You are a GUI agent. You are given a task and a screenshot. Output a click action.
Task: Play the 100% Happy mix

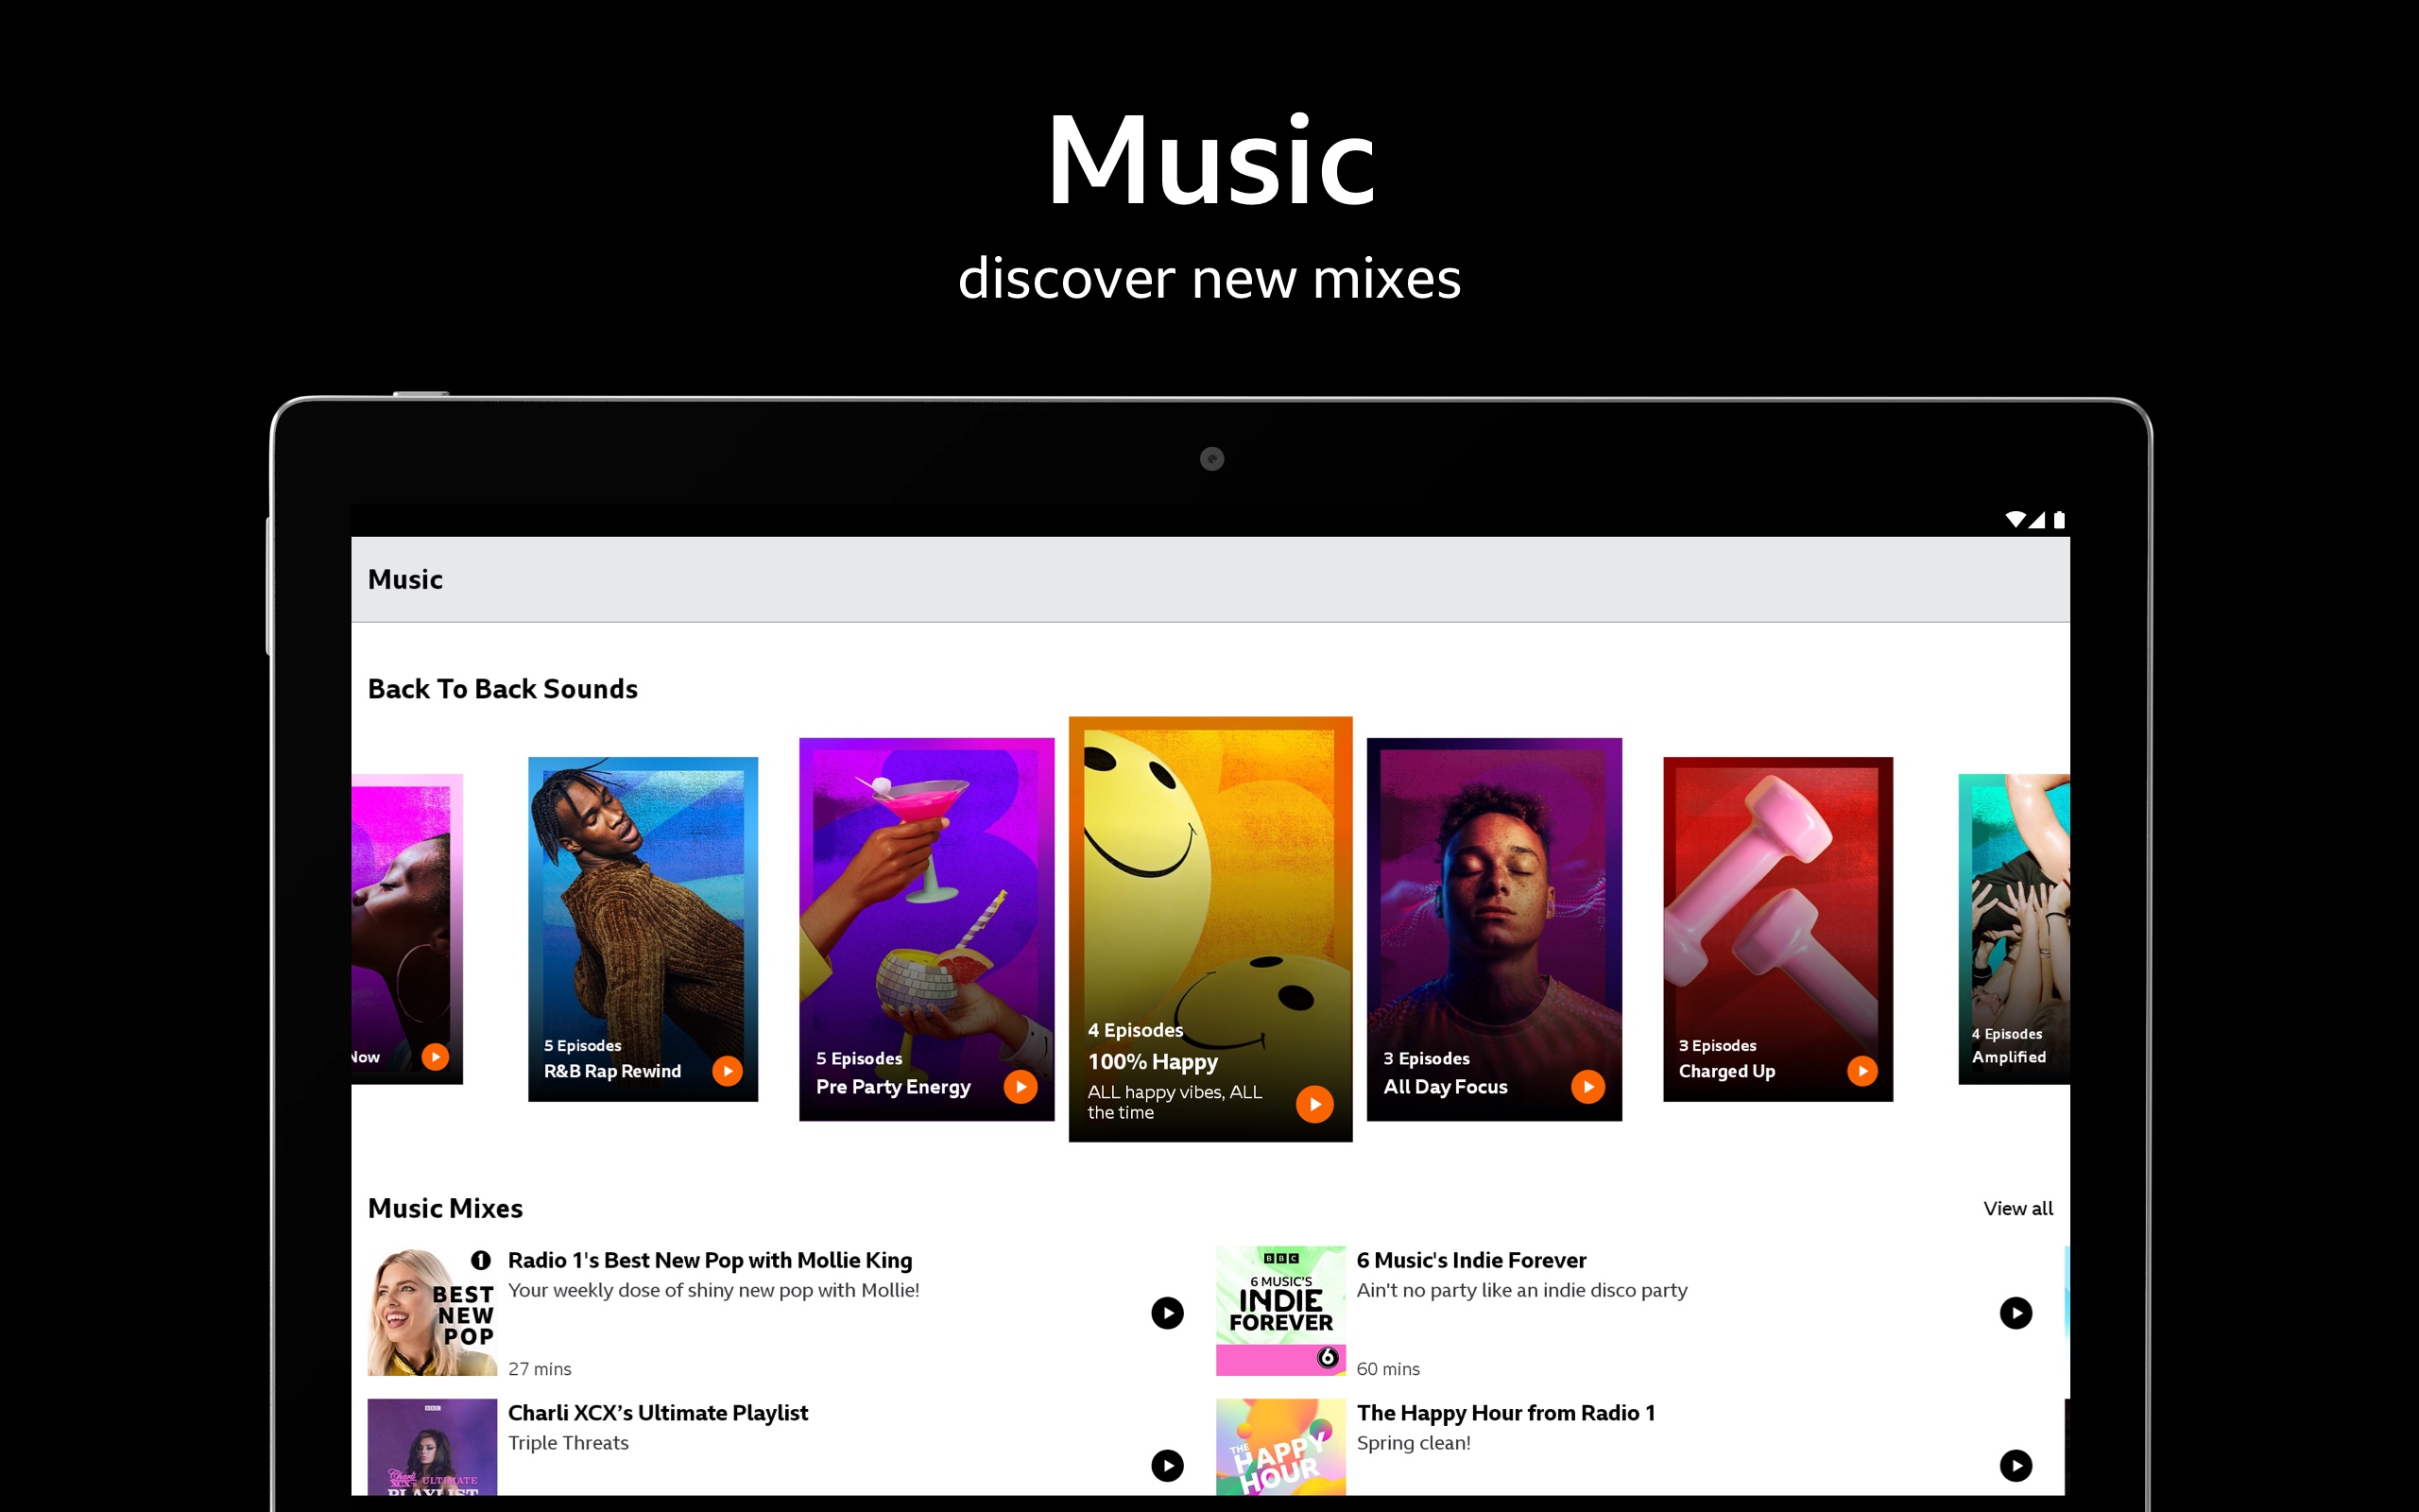1315,1103
